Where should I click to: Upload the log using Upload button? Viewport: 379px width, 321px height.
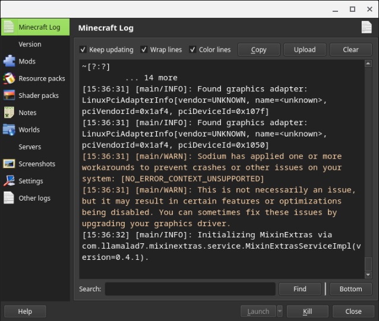click(304, 50)
